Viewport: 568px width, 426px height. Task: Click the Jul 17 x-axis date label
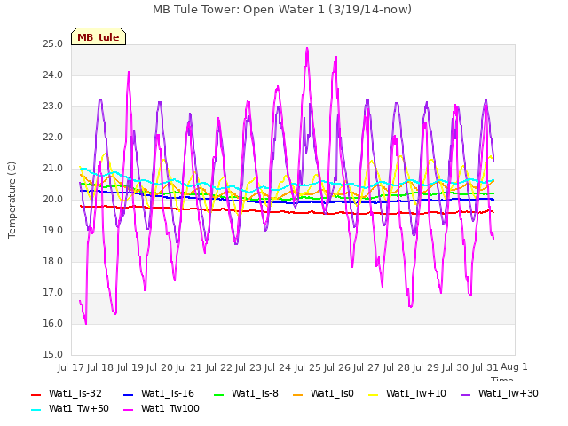coord(71,367)
